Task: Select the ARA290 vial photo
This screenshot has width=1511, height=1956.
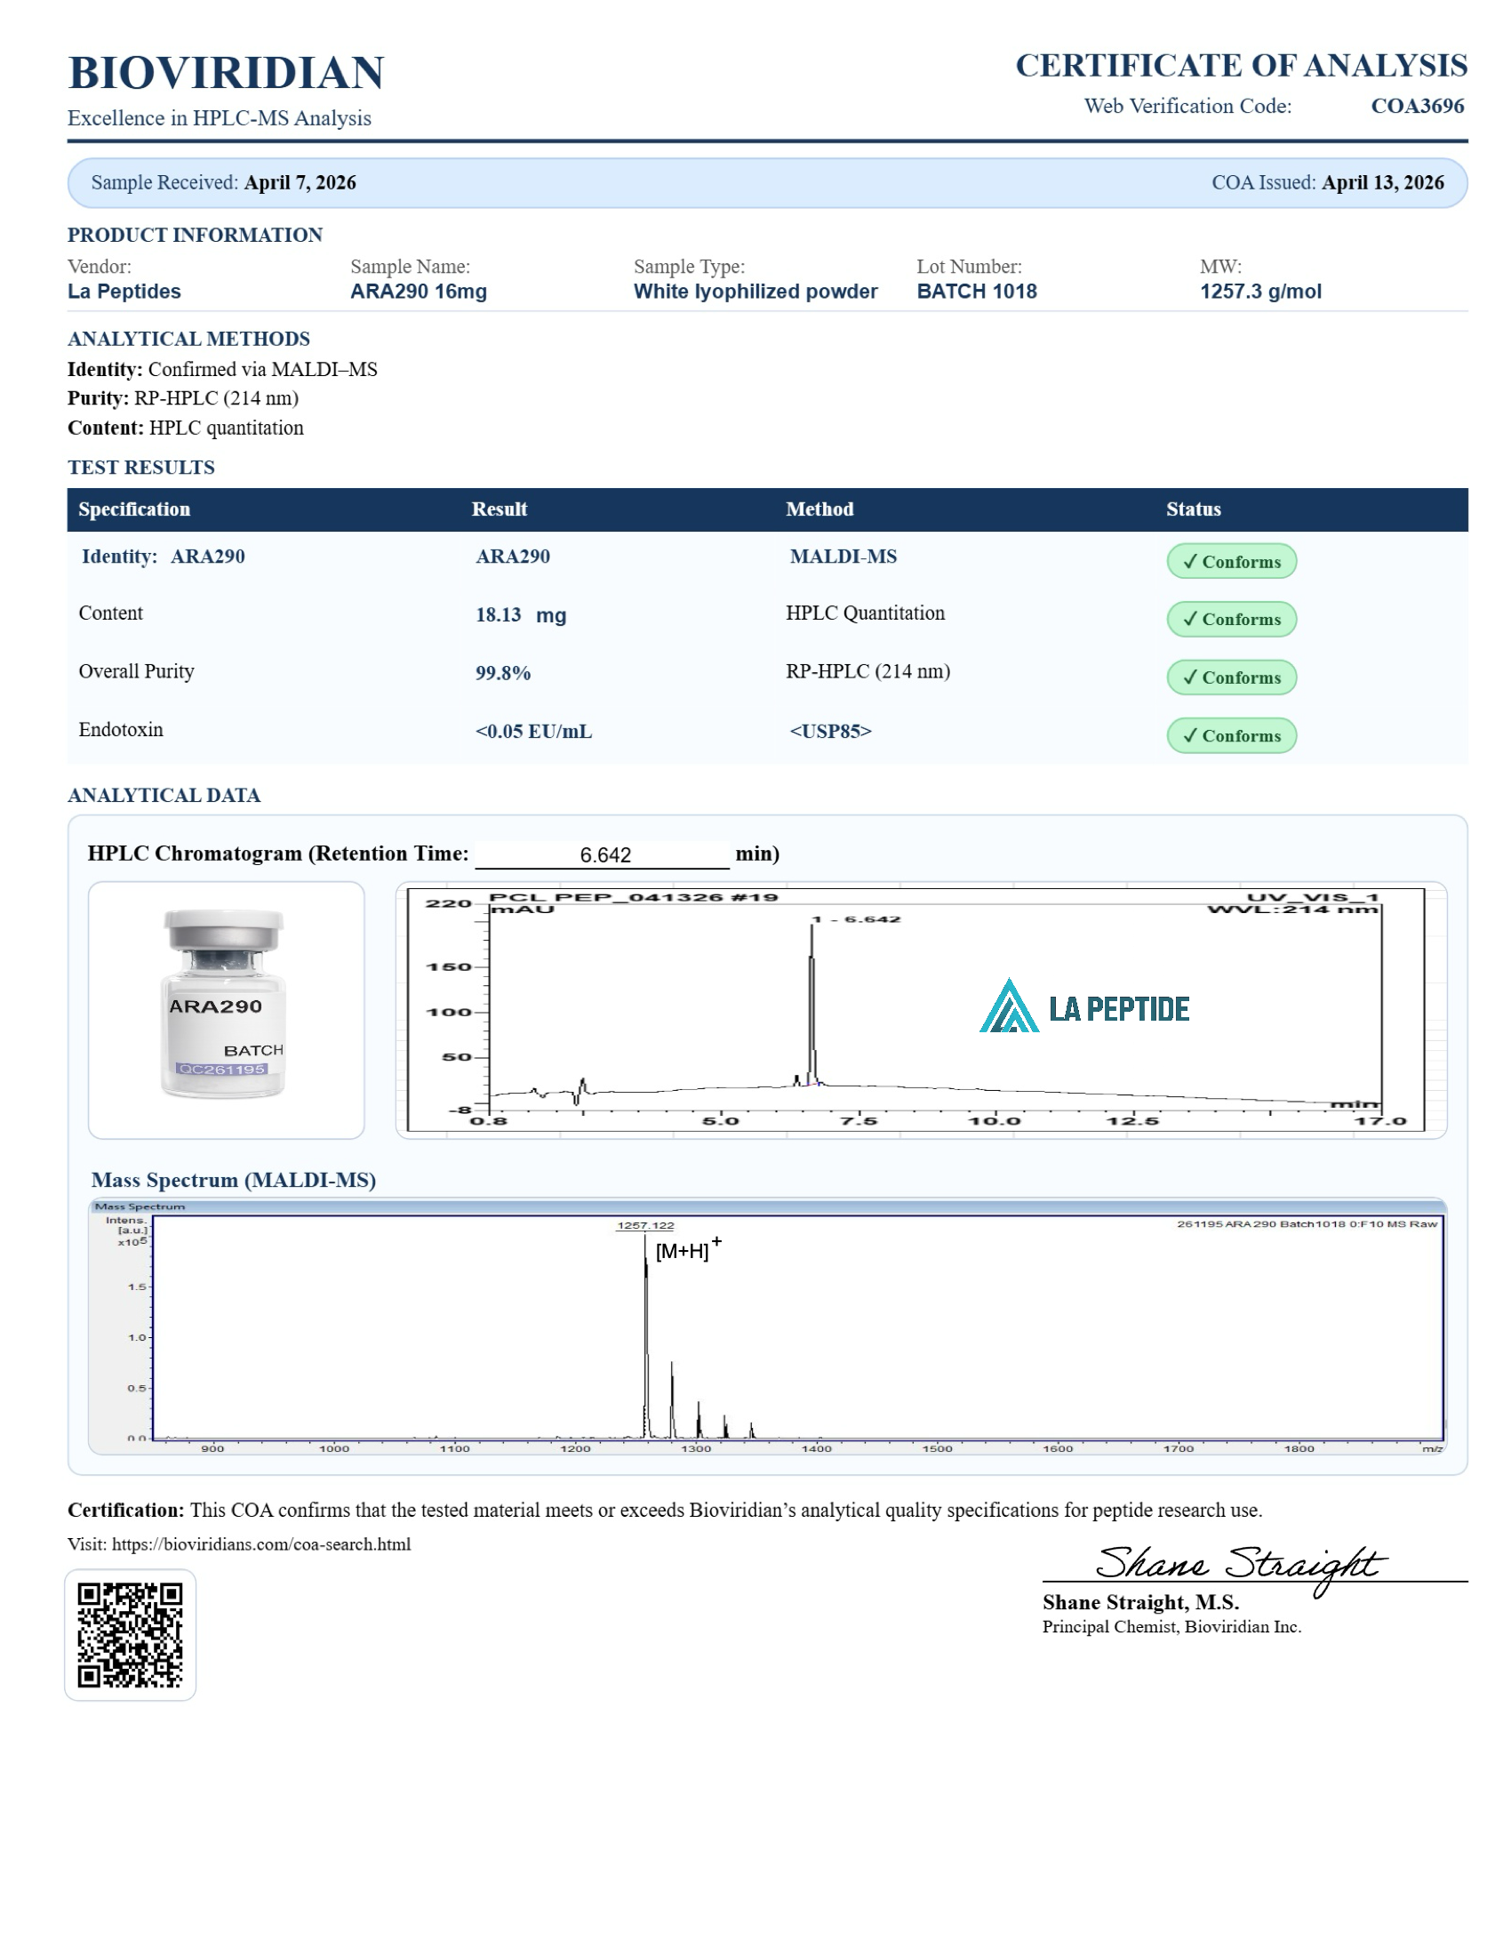Action: (225, 1008)
